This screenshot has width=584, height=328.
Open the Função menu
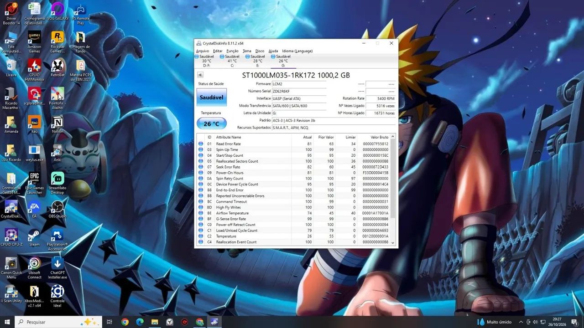click(x=232, y=51)
